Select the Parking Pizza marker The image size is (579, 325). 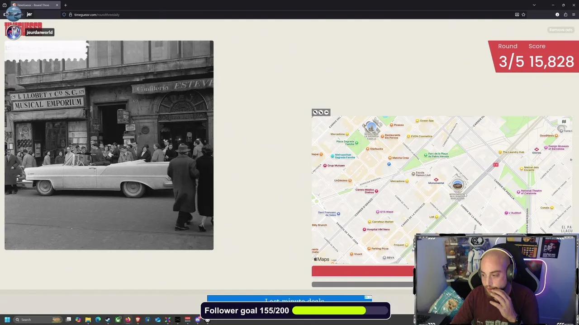pyautogui.click(x=369, y=249)
